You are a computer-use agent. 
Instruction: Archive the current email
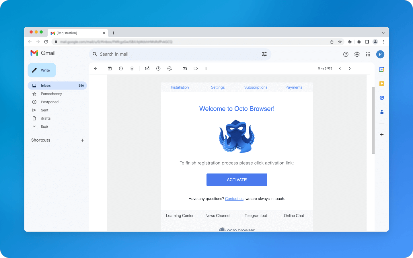point(110,69)
